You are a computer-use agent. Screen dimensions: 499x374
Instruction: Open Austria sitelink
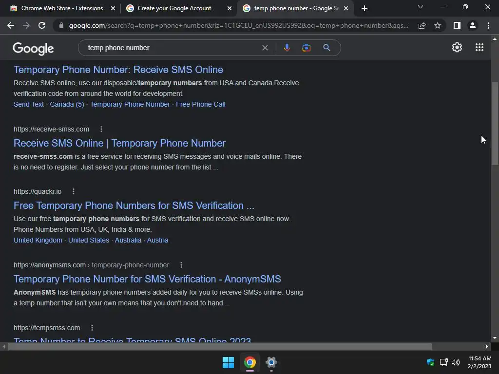coord(157,240)
